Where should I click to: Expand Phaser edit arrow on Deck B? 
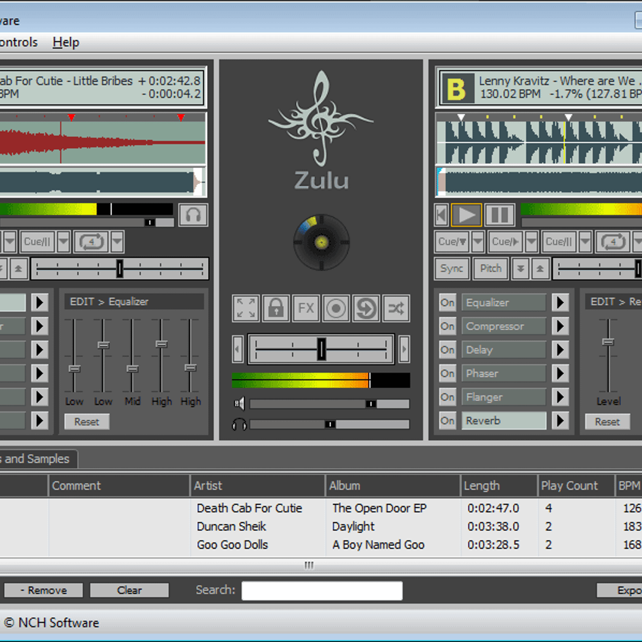(560, 373)
